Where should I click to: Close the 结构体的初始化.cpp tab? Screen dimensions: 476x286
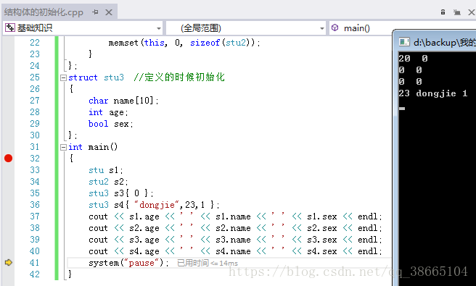point(109,12)
